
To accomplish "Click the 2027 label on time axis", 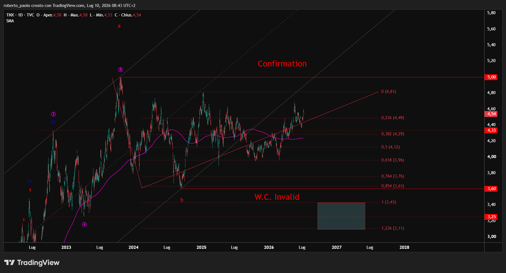I will (336, 247).
